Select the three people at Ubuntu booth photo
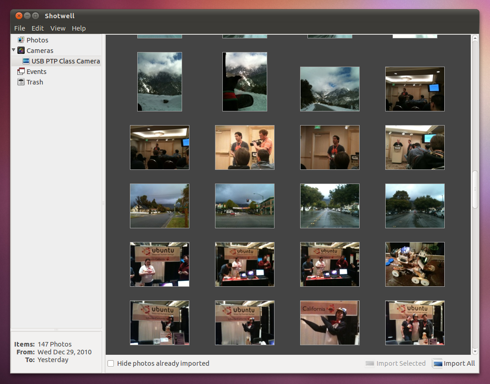This screenshot has height=384, width=490. [415, 323]
